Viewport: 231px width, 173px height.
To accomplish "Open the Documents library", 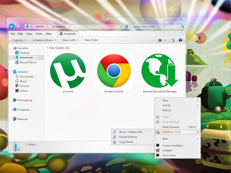I will [27, 76].
